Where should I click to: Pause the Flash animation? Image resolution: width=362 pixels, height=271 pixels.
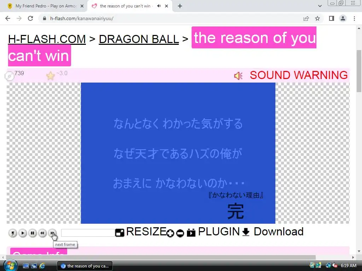pos(33,233)
